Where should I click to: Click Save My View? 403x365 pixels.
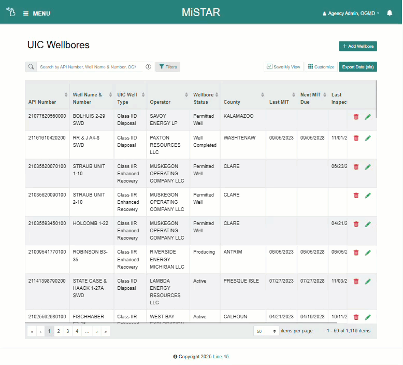283,67
